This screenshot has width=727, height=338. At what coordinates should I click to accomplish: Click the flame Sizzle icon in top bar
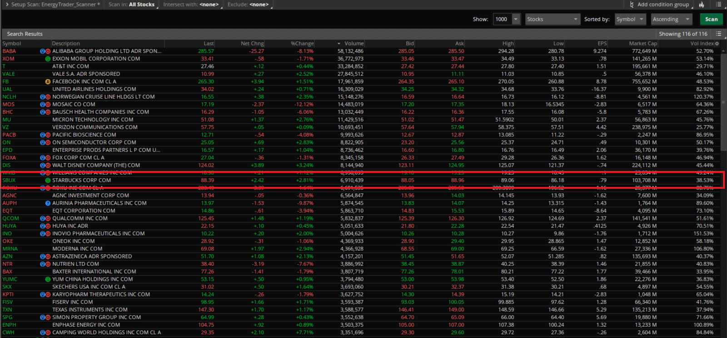tap(702, 5)
